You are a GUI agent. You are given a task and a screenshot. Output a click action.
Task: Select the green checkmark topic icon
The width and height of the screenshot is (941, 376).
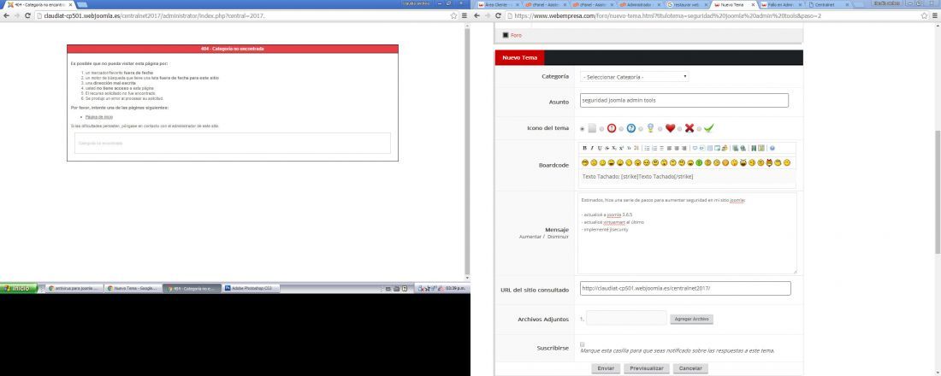pos(709,128)
